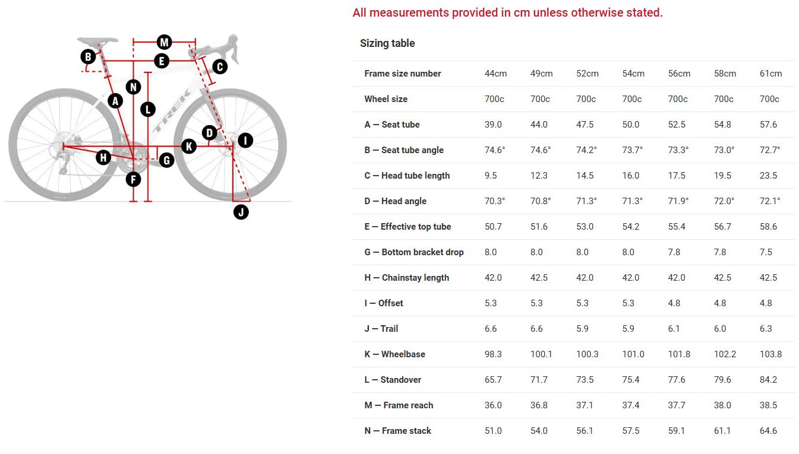Select the F marker under bottom bracket

click(133, 179)
